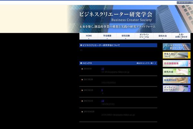Viewport: 193px width, 129px height.
Task: Open the オンラインジャーナル sidebar banner
Action: (177, 88)
